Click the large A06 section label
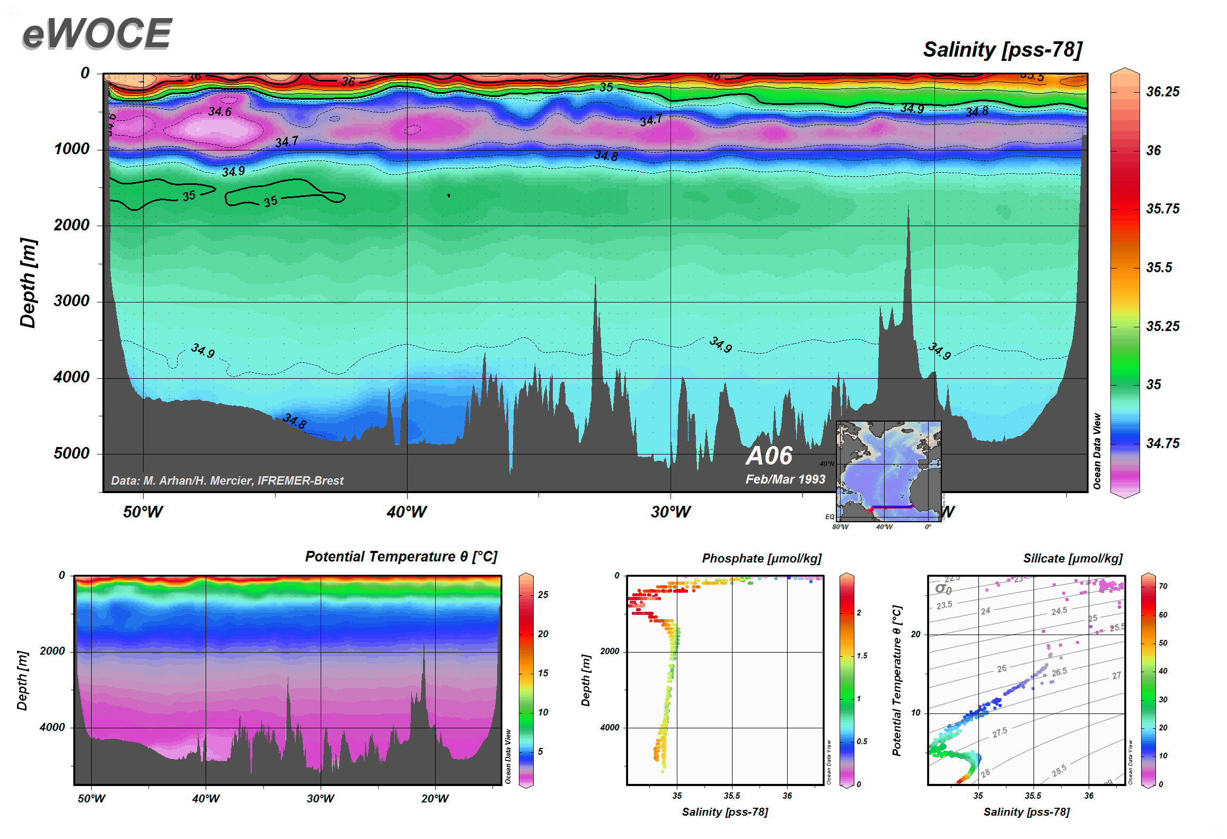The image size is (1227, 839). coord(769,456)
